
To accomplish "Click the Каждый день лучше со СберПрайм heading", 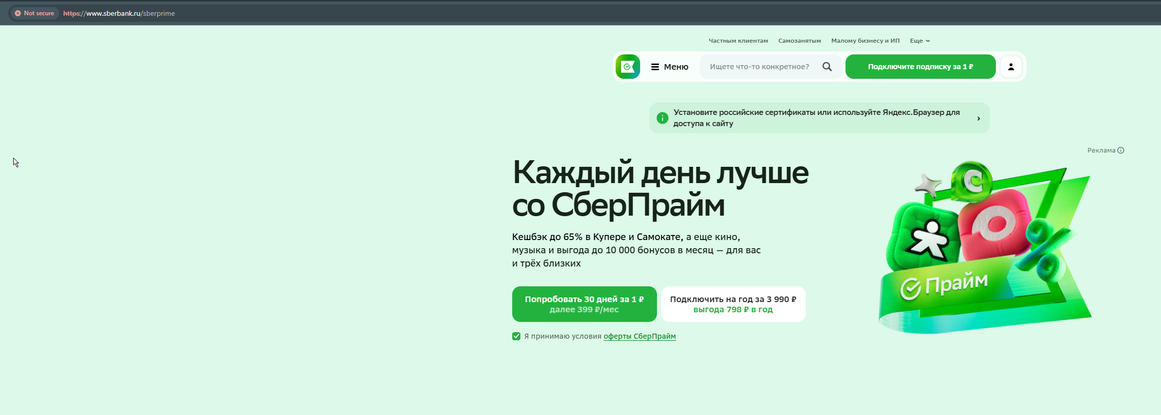I will [x=661, y=189].
